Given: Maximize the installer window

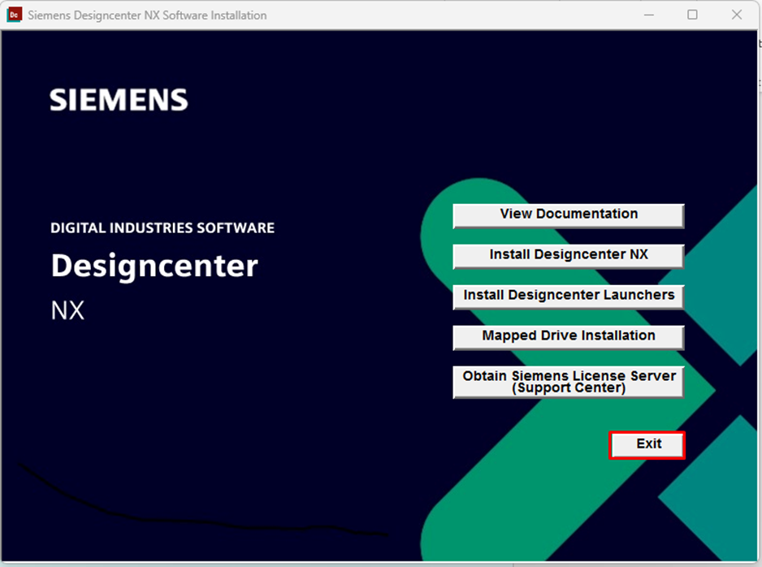Looking at the screenshot, I should point(692,15).
